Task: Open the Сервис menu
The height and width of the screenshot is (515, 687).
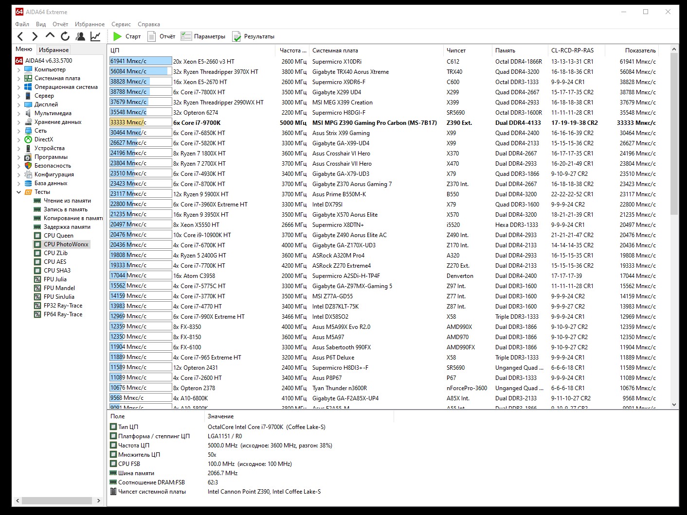Action: [121, 24]
